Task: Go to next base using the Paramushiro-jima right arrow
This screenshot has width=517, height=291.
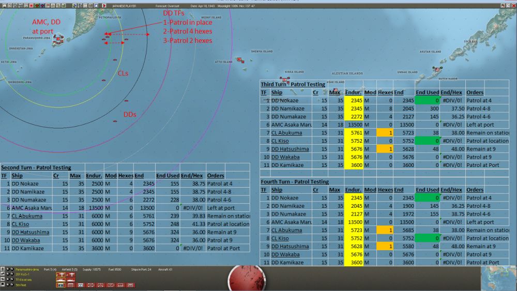Action: [12, 269]
